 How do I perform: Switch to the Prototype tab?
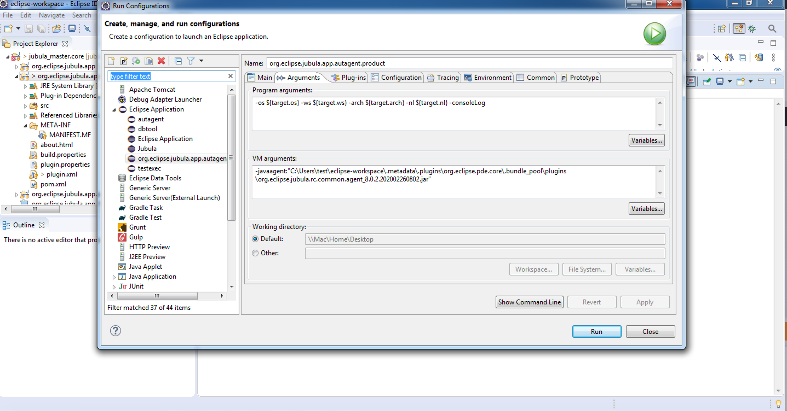tap(580, 77)
